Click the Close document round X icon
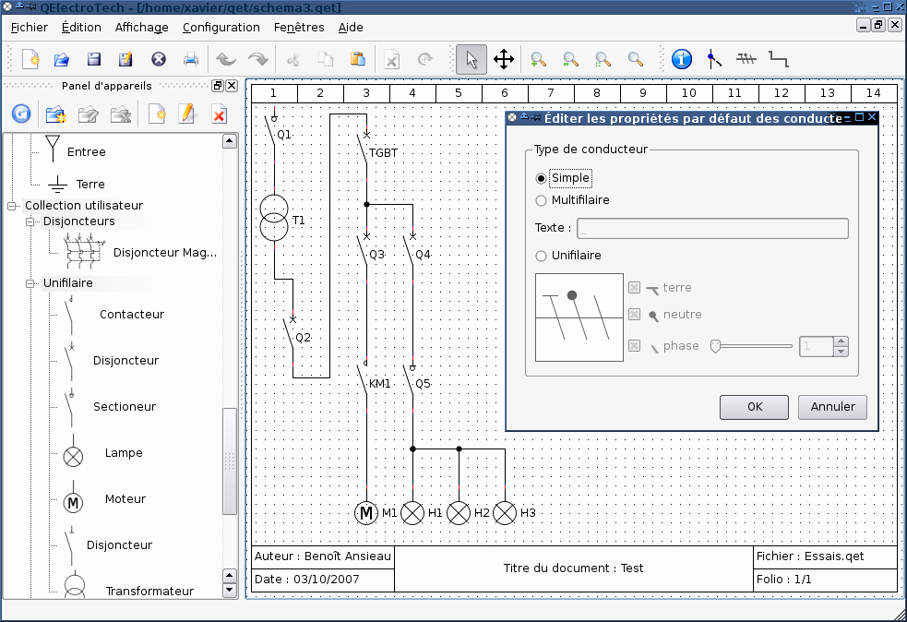This screenshot has width=907, height=622. (159, 59)
